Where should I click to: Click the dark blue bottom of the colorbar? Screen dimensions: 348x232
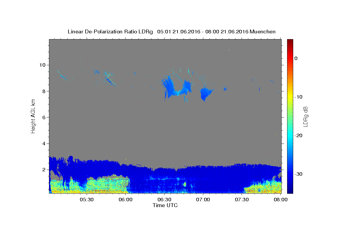(290, 190)
